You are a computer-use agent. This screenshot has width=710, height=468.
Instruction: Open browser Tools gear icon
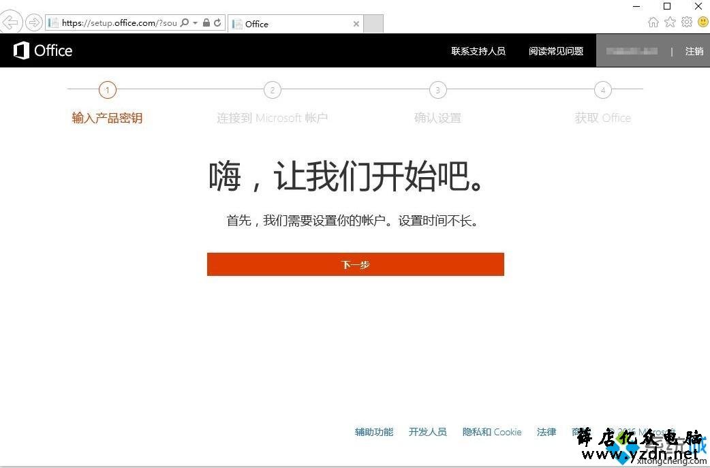687,22
